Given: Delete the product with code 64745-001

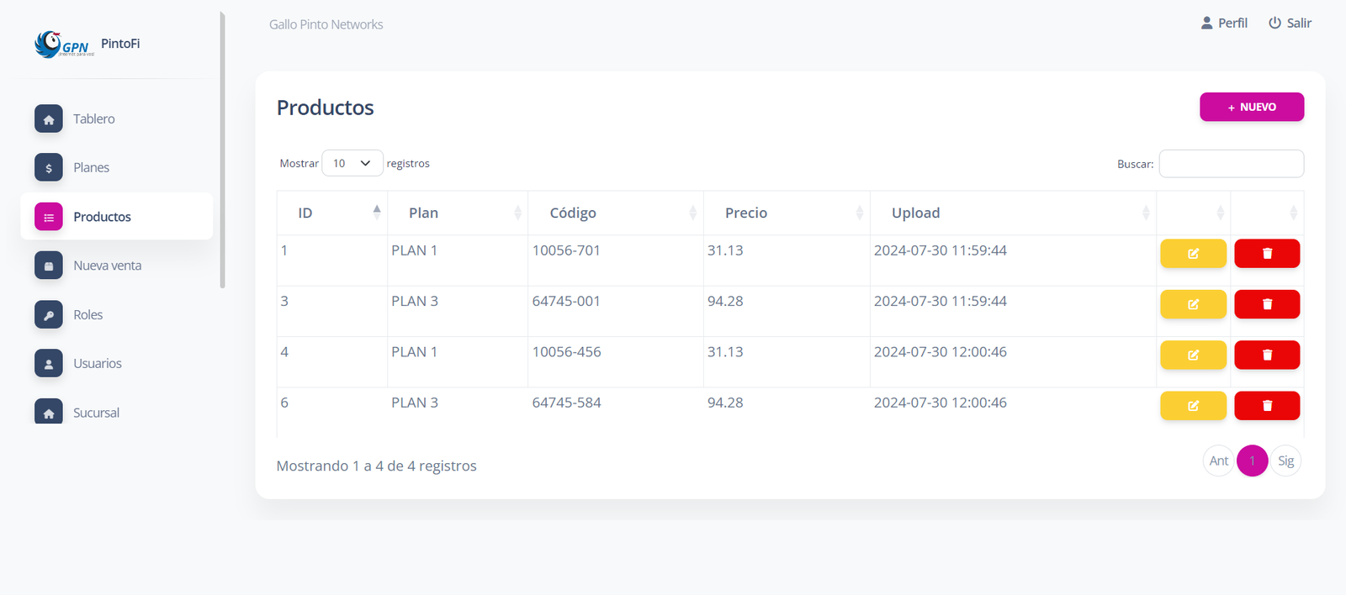Looking at the screenshot, I should pos(1267,304).
